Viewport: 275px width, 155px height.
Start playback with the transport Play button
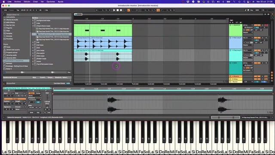(114, 10)
